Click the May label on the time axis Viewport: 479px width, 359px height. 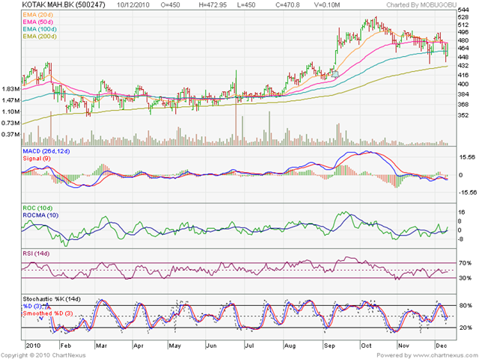174,346
